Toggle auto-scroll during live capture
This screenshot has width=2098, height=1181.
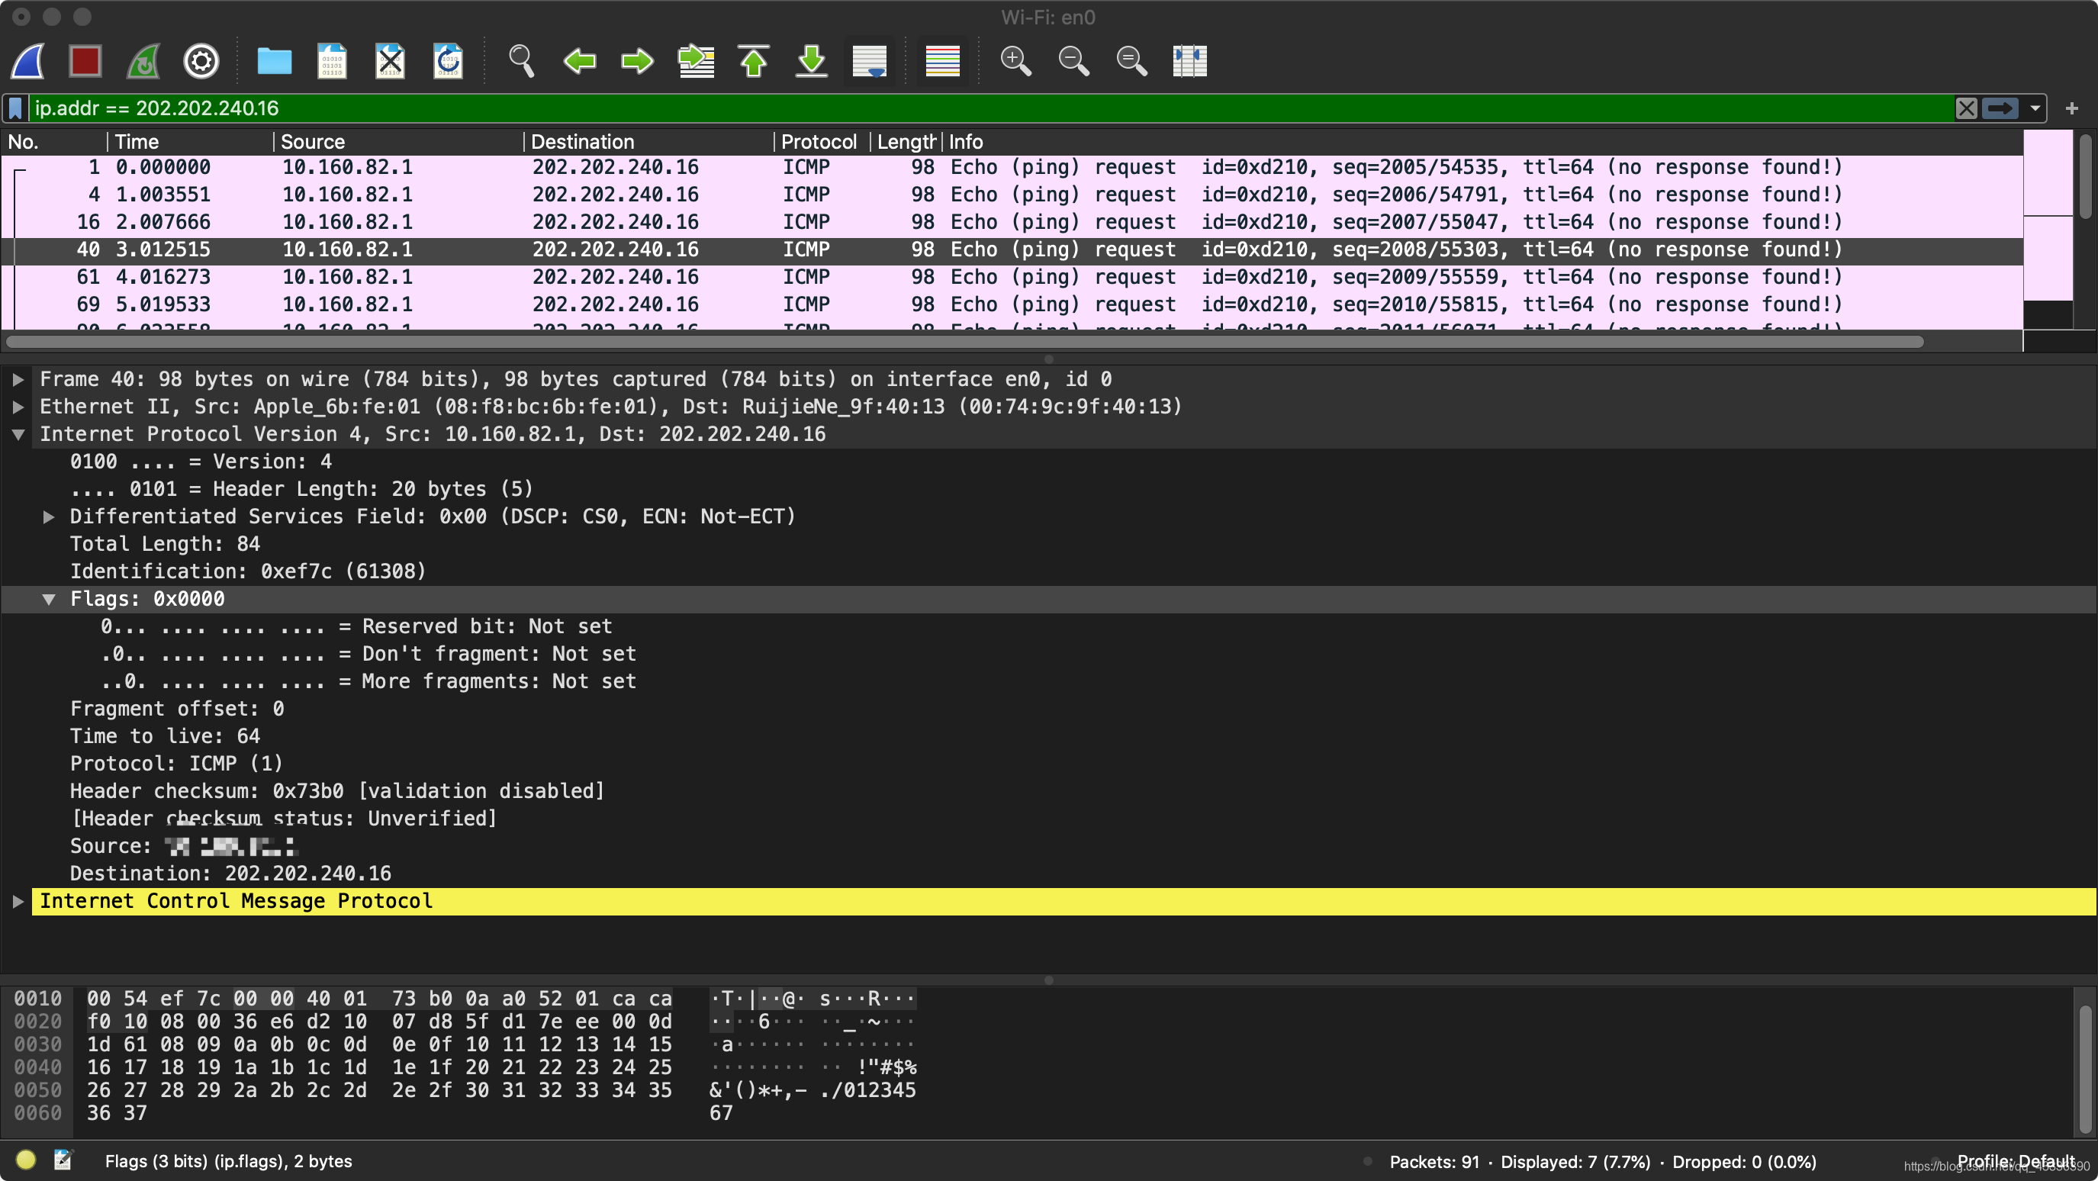(x=870, y=62)
